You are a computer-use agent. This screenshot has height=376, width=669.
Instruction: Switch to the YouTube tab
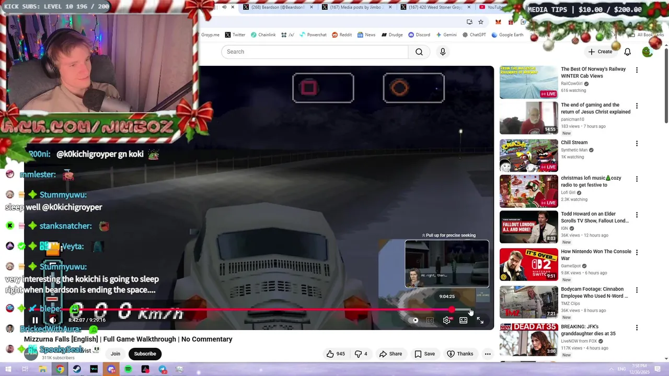tap(491, 7)
